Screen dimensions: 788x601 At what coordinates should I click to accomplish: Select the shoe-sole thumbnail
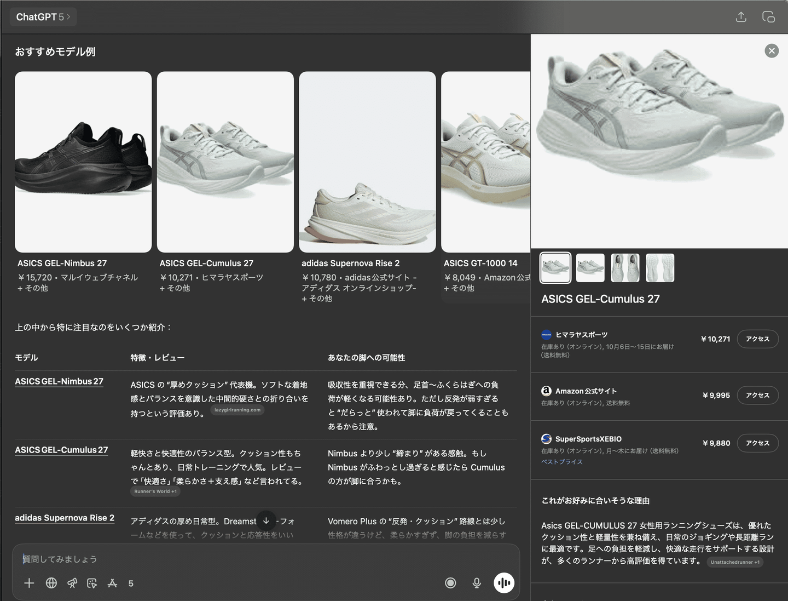[x=660, y=268]
